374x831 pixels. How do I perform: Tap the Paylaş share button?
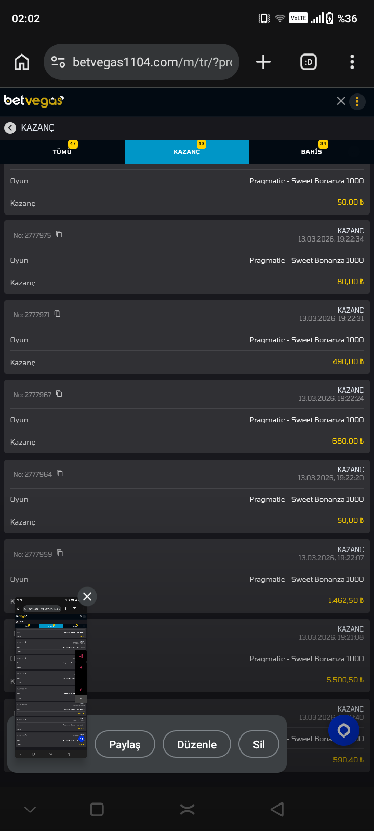coord(125,744)
